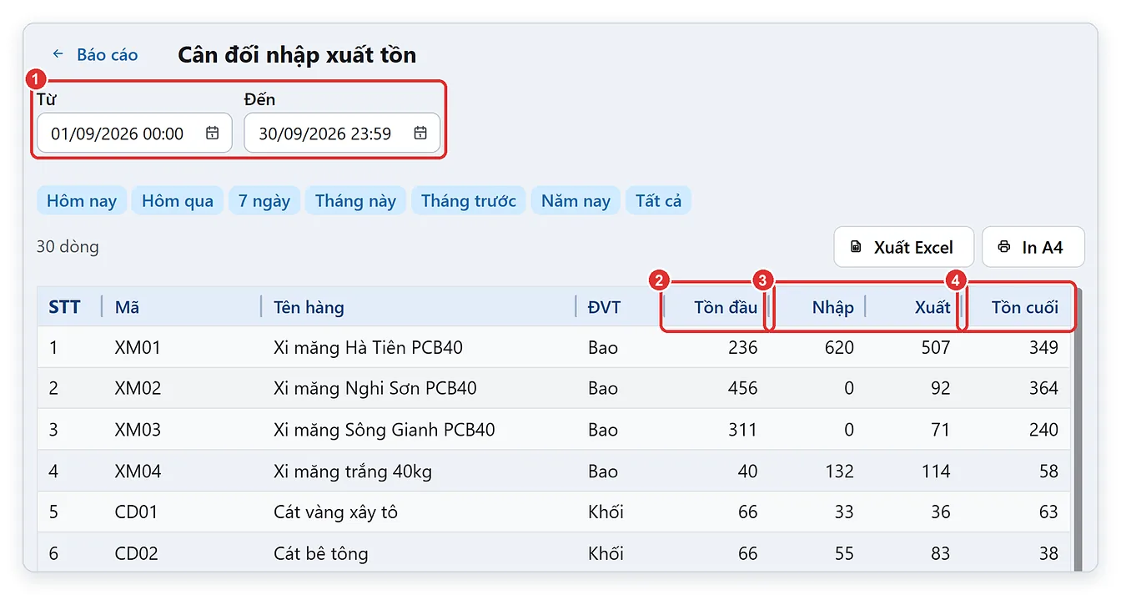Click the Excel file icon on Xuất Excel

coord(856,247)
